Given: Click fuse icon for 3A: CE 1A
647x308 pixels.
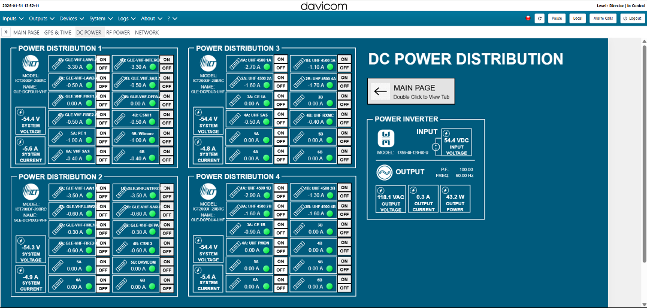Looking at the screenshot, I should [235, 100].
